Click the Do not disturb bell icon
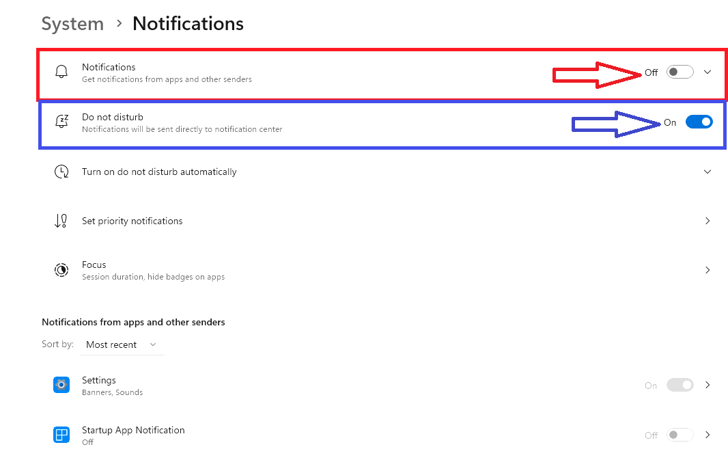Image resolution: width=728 pixels, height=460 pixels. [61, 122]
